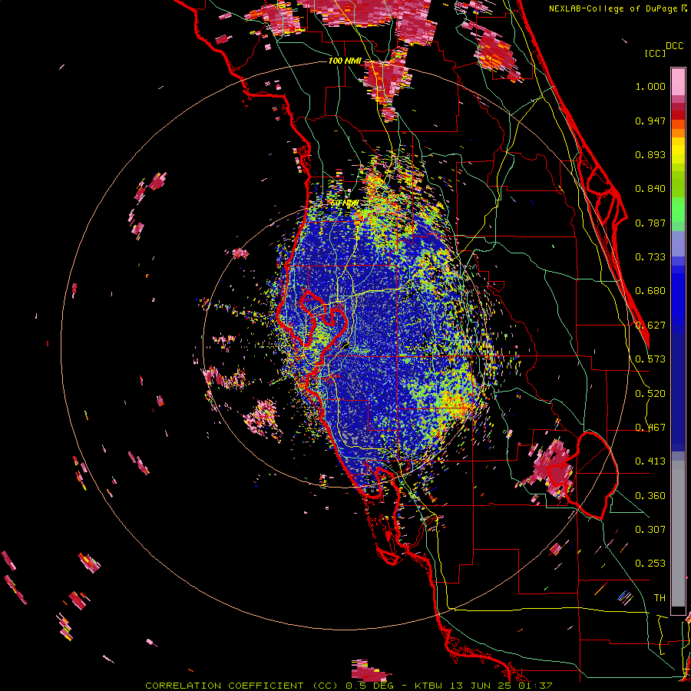This screenshot has height=691, width=691.
Task: Click the 0.467 legend value
Action: pos(650,428)
